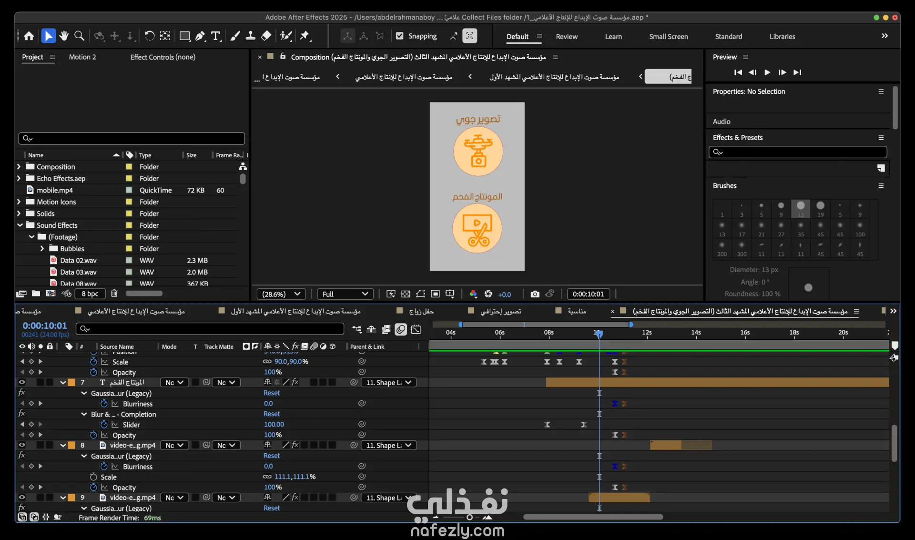Select the Eraser tool

click(266, 36)
